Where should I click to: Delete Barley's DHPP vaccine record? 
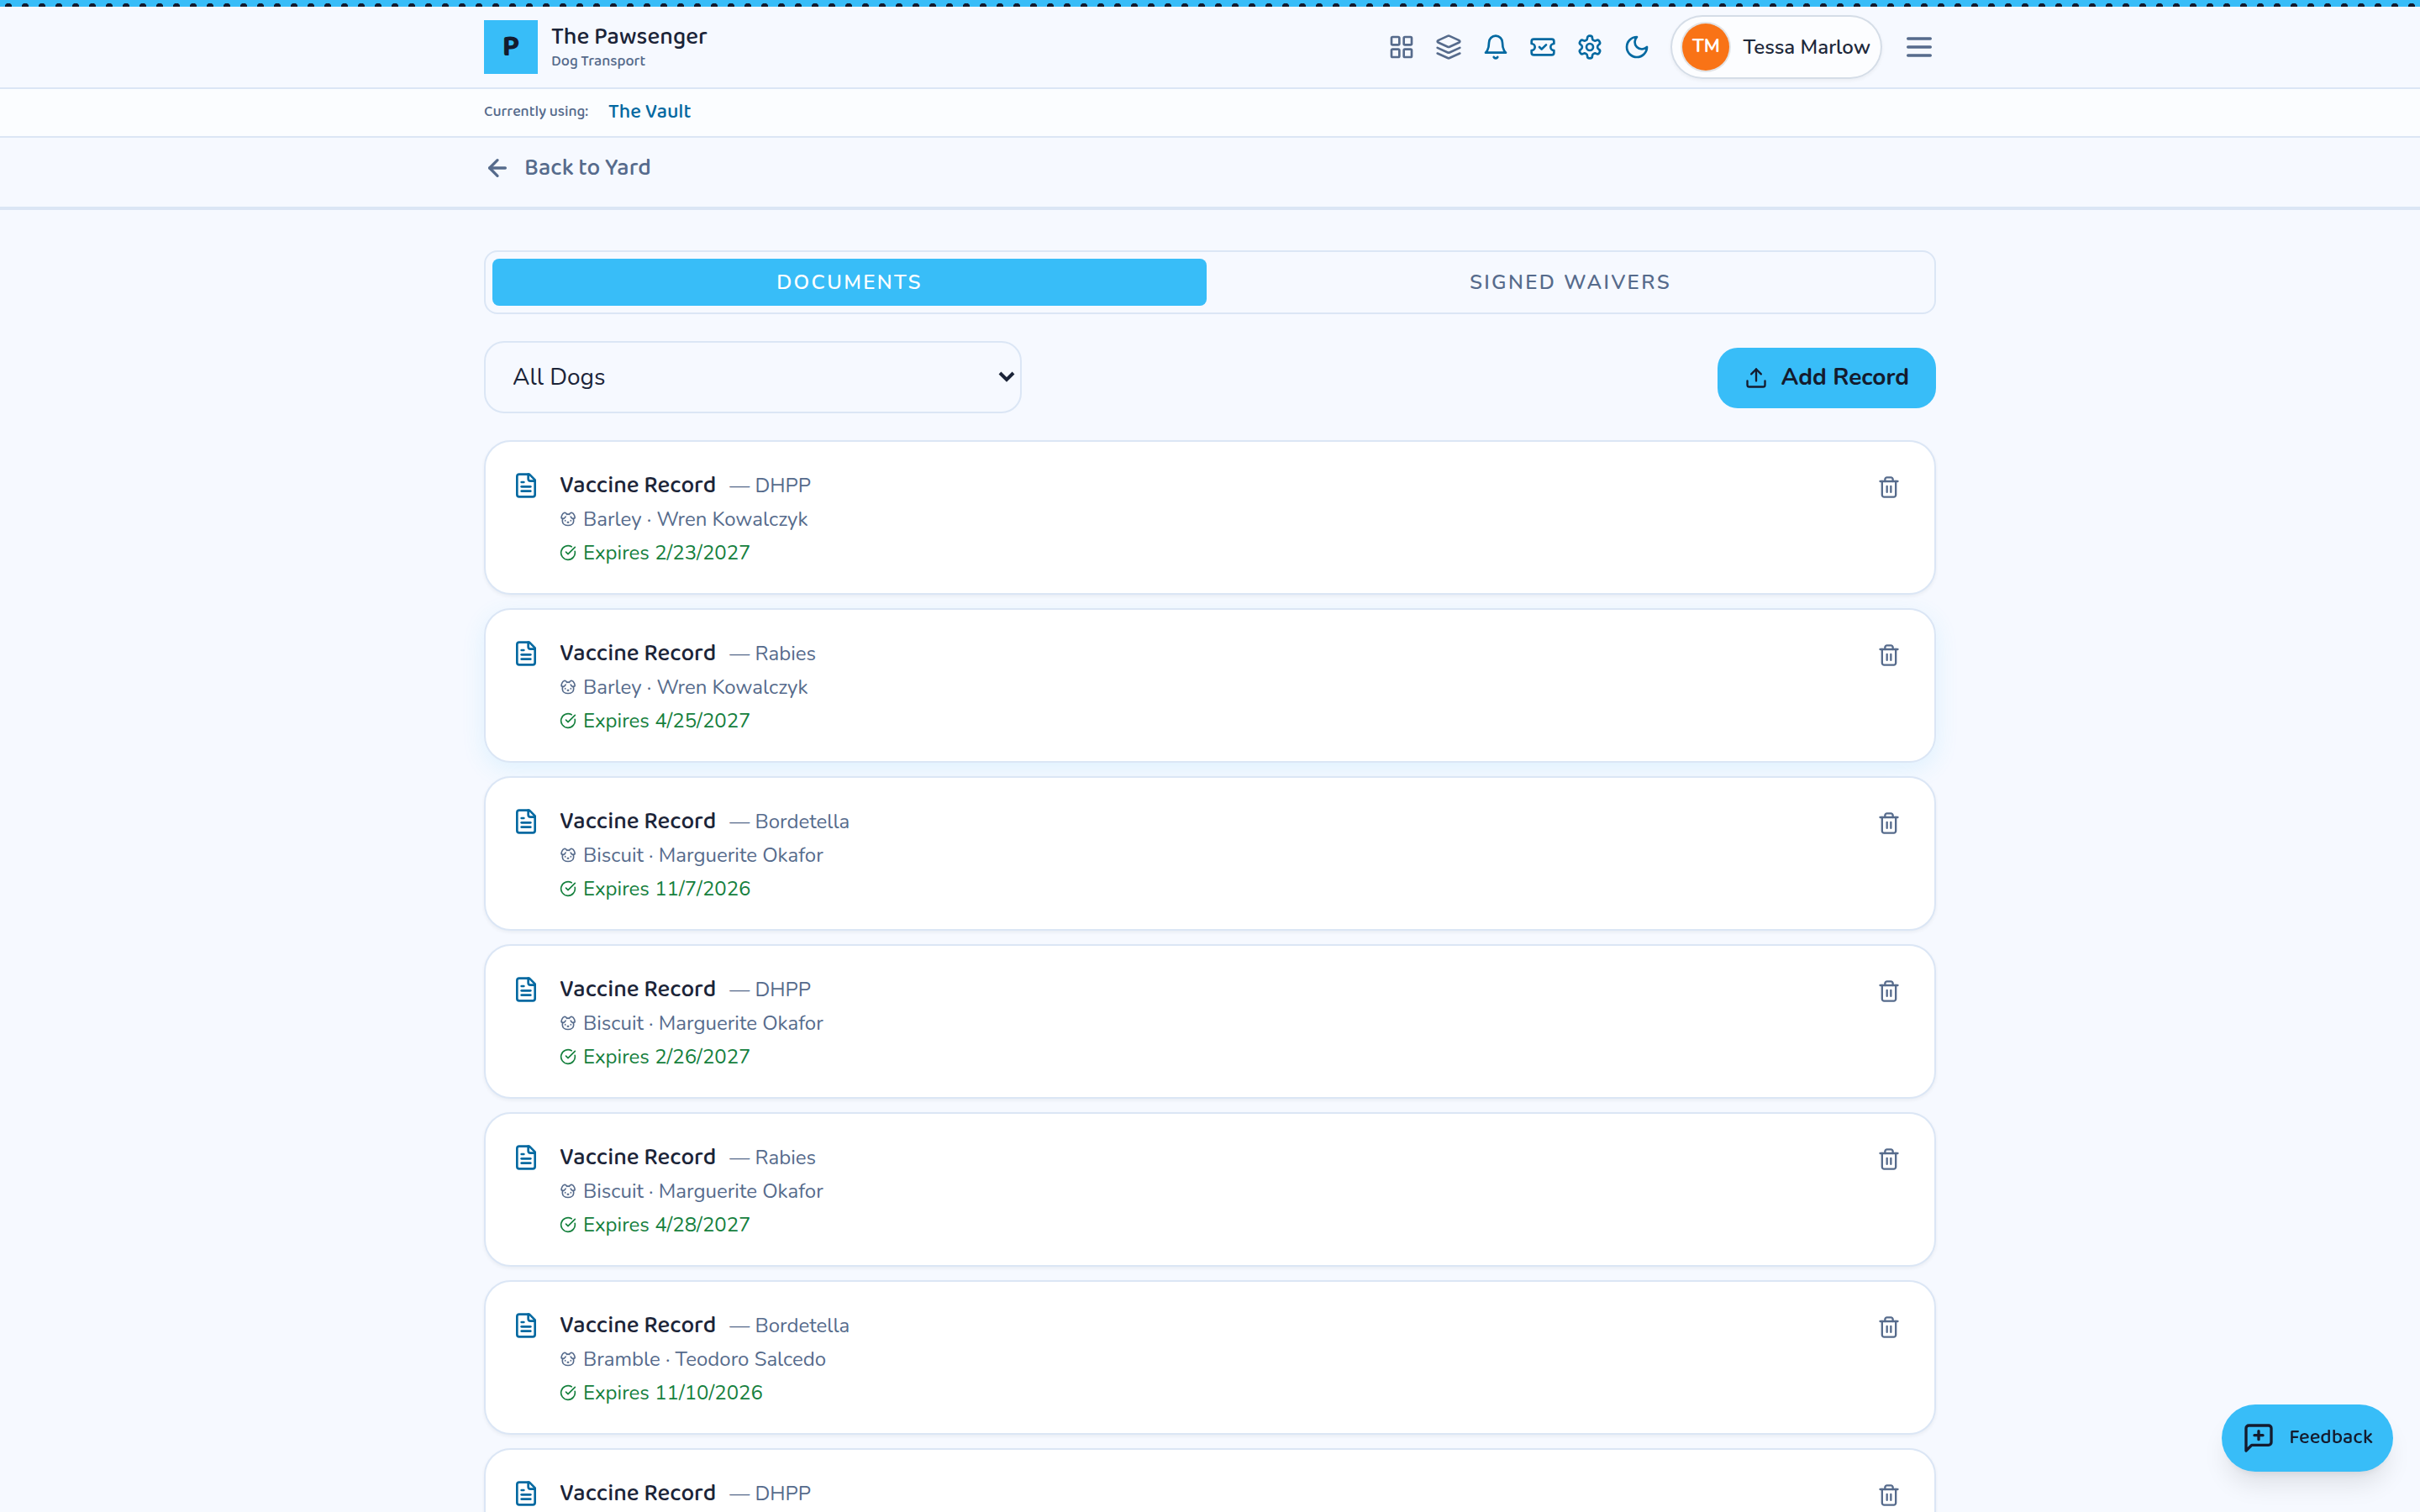[x=1888, y=487]
